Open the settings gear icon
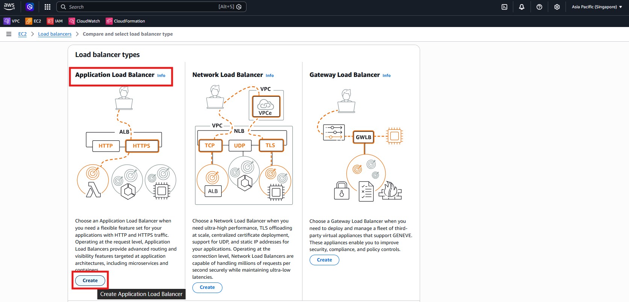The height and width of the screenshot is (302, 629). [x=557, y=7]
